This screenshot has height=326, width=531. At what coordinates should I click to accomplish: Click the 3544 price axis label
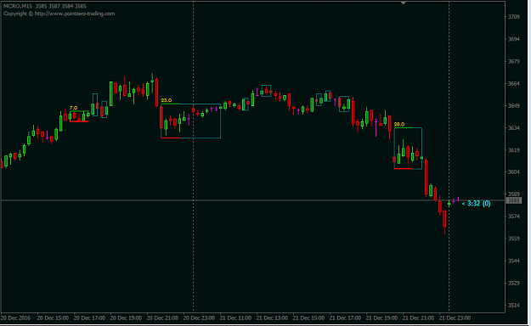[514, 261]
